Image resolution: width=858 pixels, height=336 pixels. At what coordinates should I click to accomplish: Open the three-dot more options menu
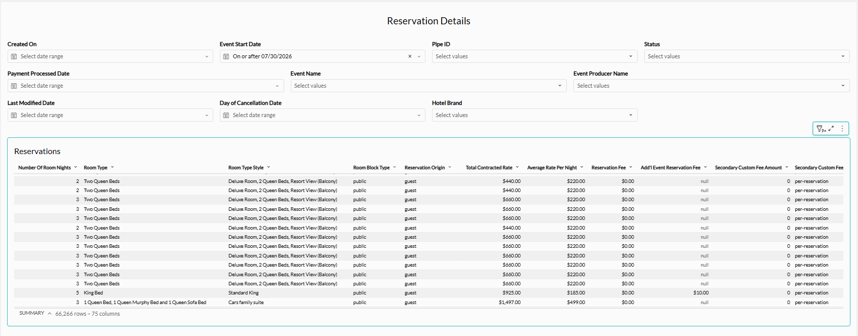click(x=842, y=129)
